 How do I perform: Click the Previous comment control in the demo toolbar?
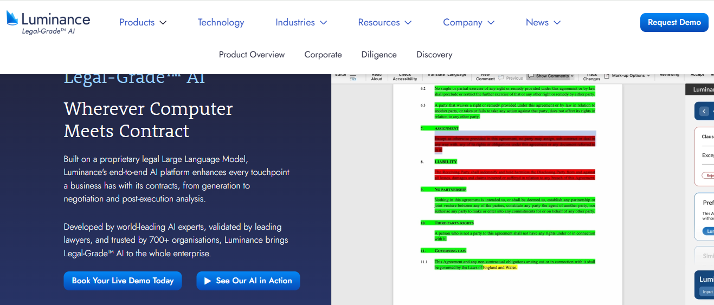511,78
